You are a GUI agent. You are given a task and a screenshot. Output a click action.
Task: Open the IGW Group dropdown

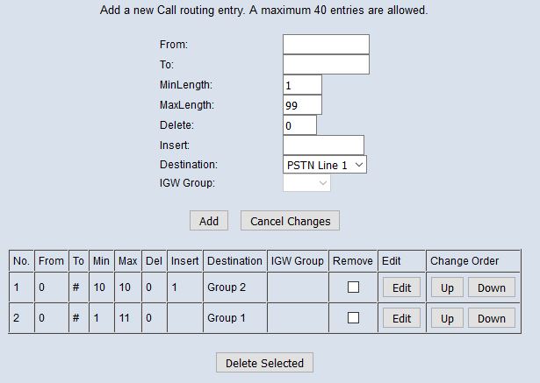(306, 183)
